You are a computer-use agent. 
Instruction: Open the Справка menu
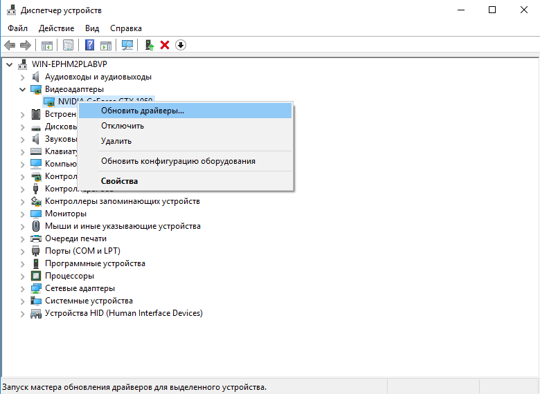[x=126, y=28]
